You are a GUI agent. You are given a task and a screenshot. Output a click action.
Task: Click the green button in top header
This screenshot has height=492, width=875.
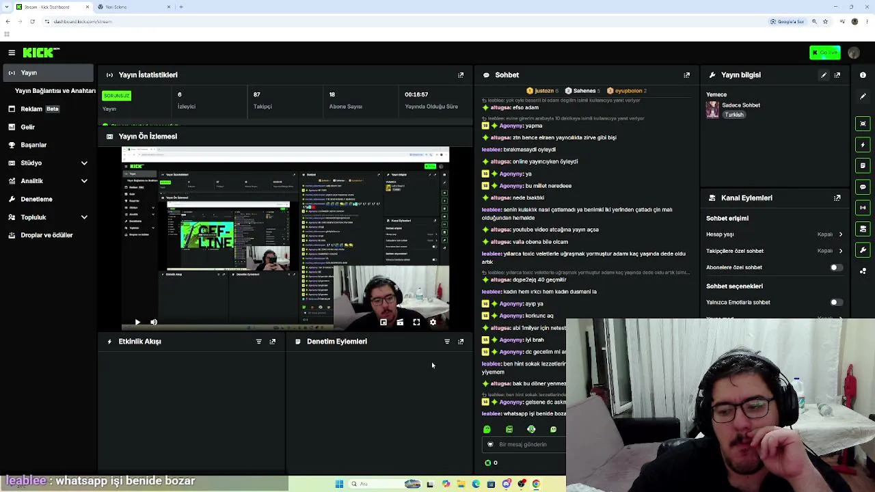(825, 53)
